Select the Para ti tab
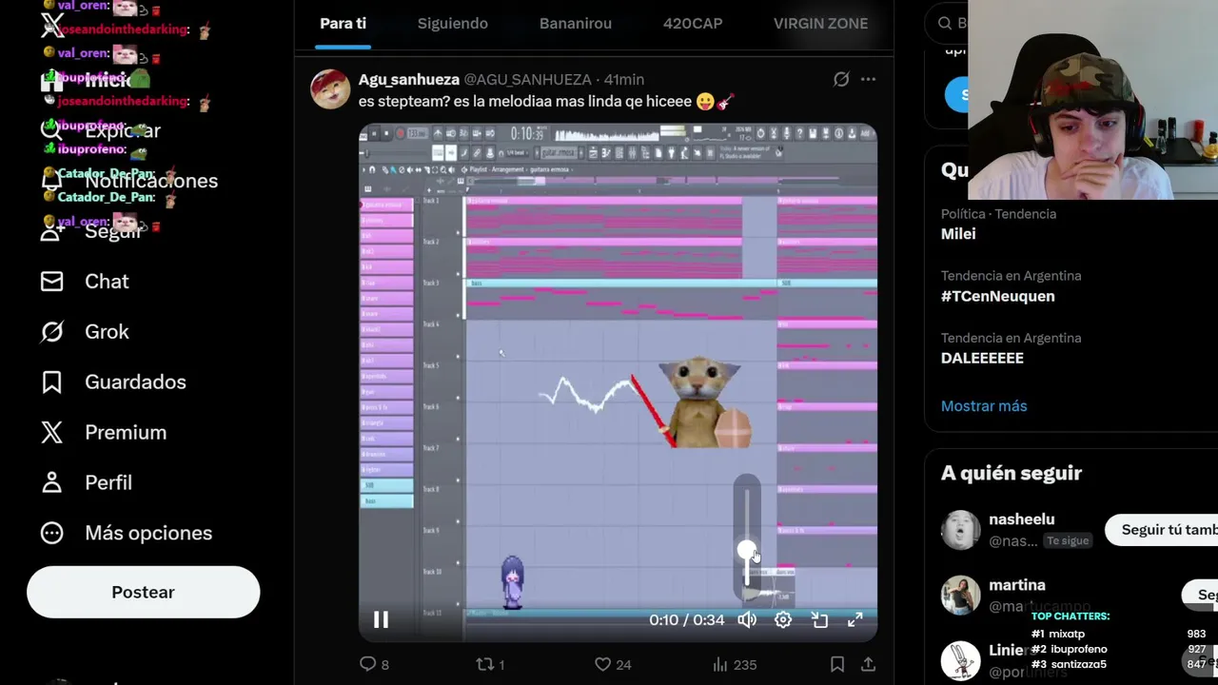Image resolution: width=1218 pixels, height=685 pixels. pyautogui.click(x=343, y=24)
